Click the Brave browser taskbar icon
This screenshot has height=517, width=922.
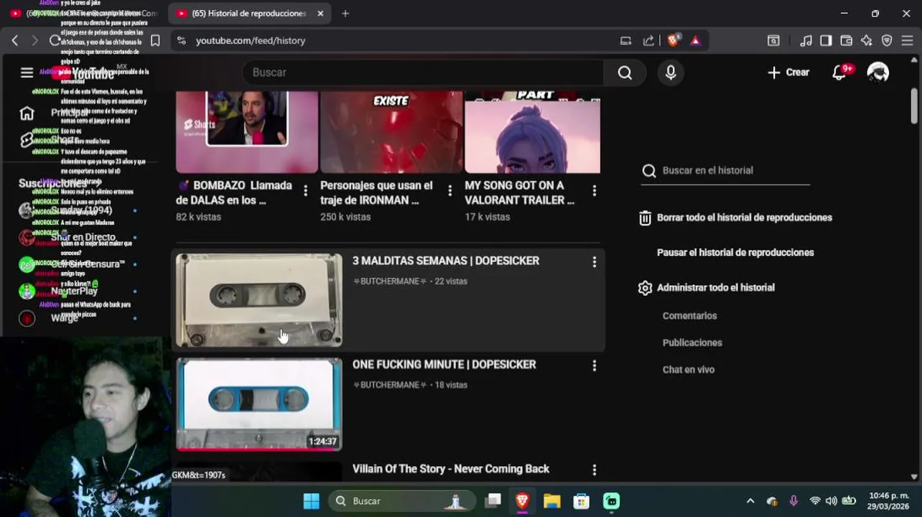pyautogui.click(x=522, y=501)
